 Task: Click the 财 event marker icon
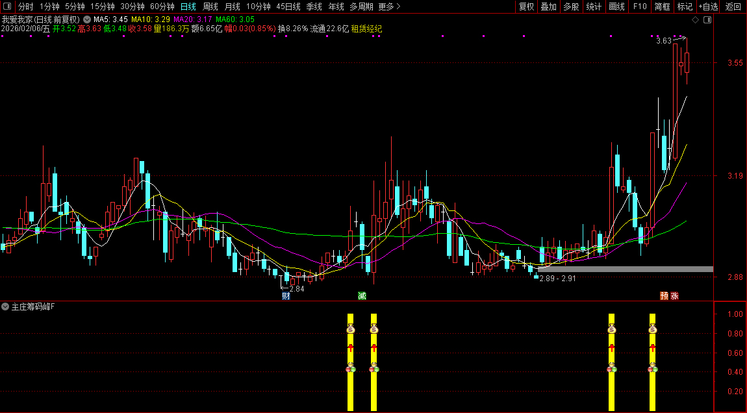[286, 296]
